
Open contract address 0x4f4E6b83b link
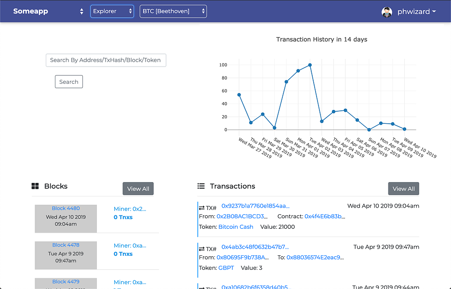pyautogui.click(x=325, y=217)
